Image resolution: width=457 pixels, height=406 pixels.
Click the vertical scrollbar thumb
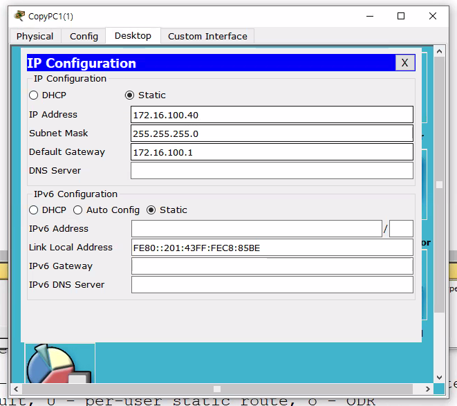click(439, 185)
